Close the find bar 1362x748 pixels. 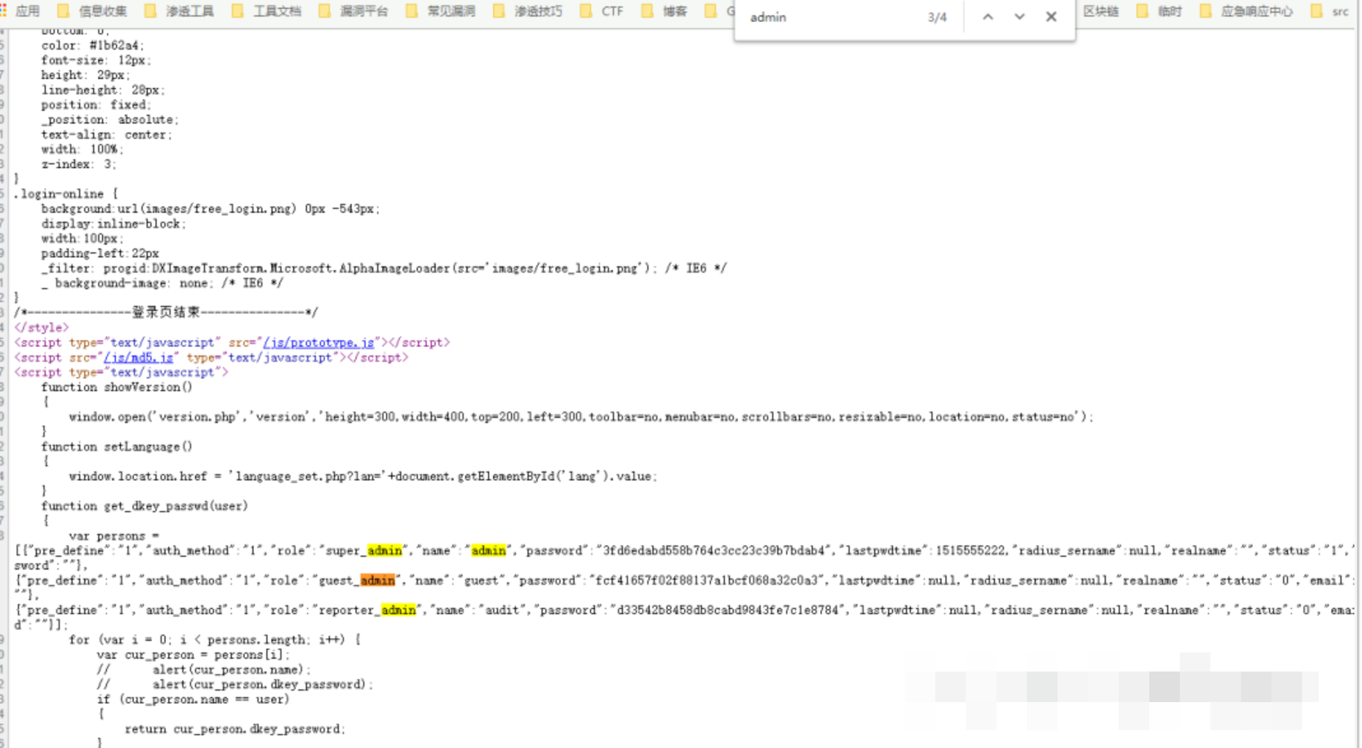[x=1051, y=17]
